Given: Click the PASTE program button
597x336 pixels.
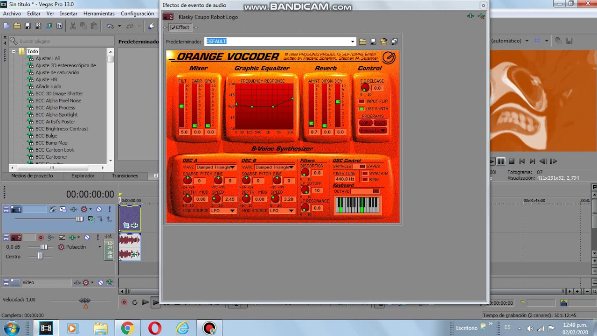Looking at the screenshot, I should coord(380,123).
